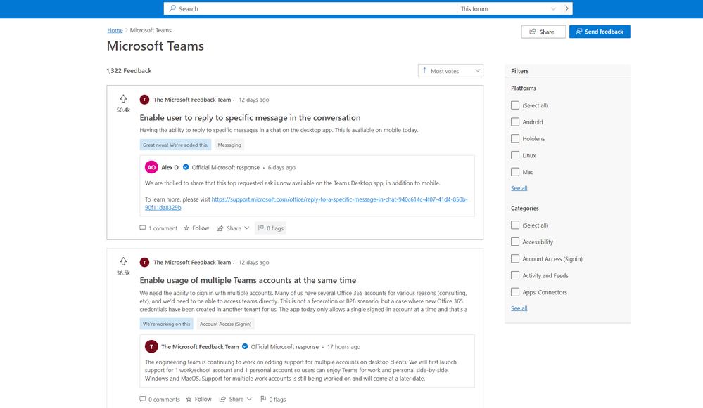Viewport: 703px width, 408px height.
Task: Click avatar on the multiple Teams accounts post
Action: (x=144, y=262)
